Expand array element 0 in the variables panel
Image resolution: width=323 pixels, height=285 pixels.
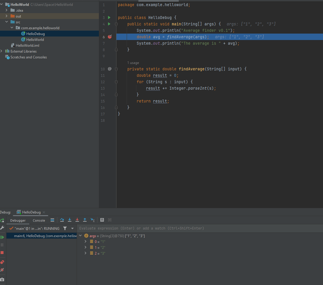click(85, 241)
